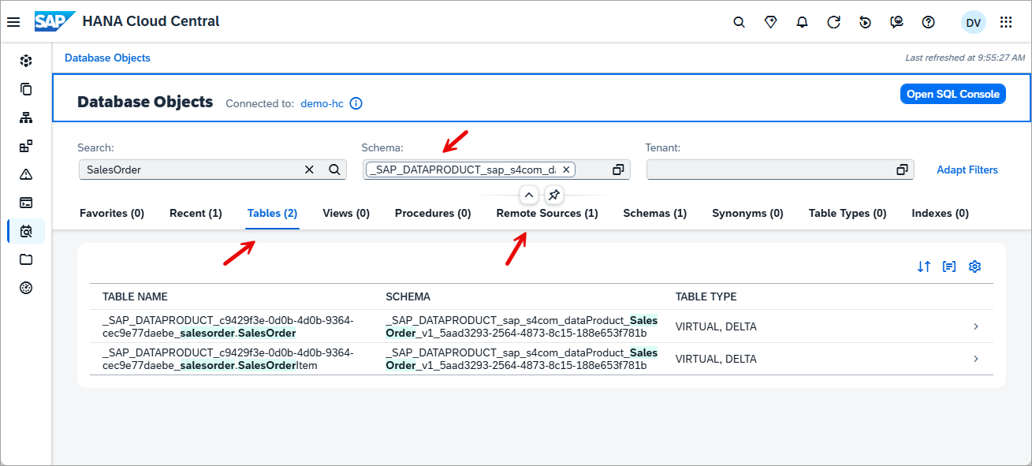Switch to Favorites (0) tab
Image resolution: width=1032 pixels, height=466 pixels.
(x=112, y=213)
